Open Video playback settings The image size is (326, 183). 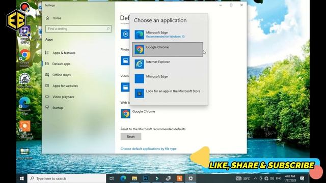[x=63, y=97]
